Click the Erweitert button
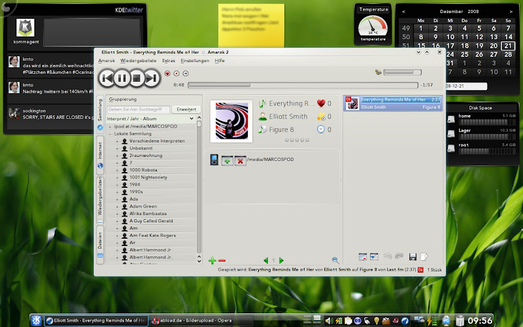The width and height of the screenshot is (523, 327). click(186, 109)
